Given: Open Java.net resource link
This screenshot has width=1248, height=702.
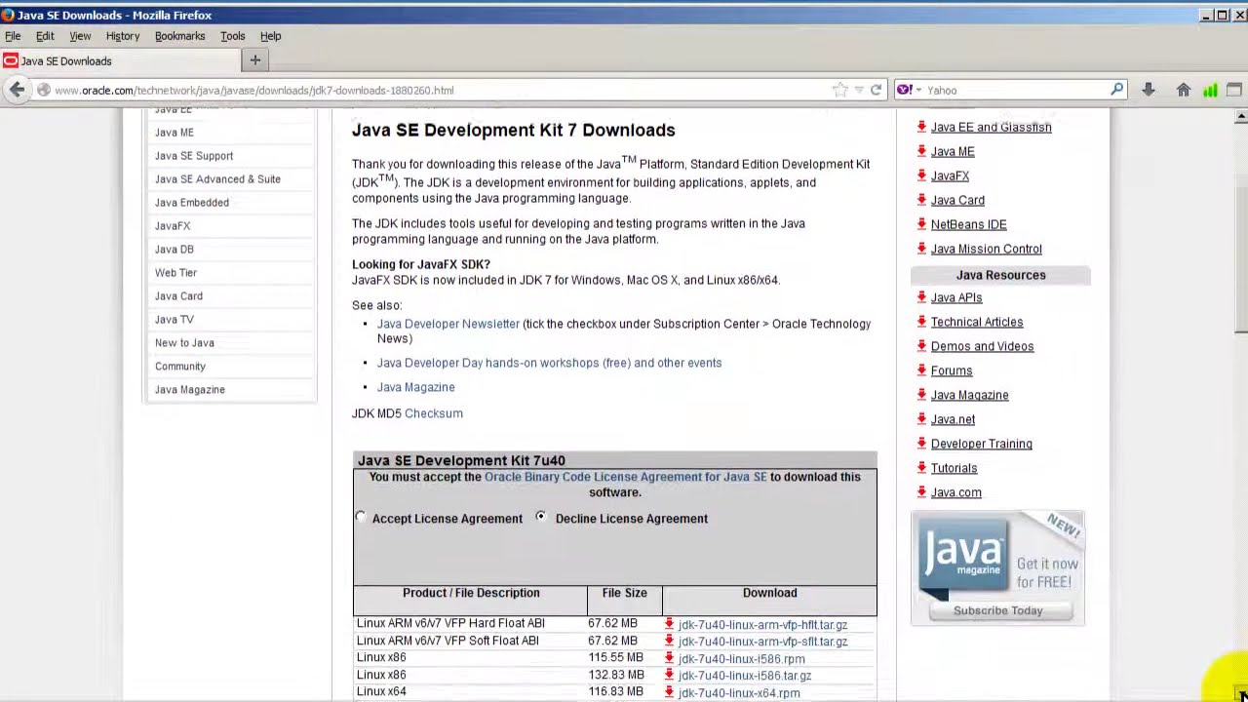Looking at the screenshot, I should (x=953, y=419).
